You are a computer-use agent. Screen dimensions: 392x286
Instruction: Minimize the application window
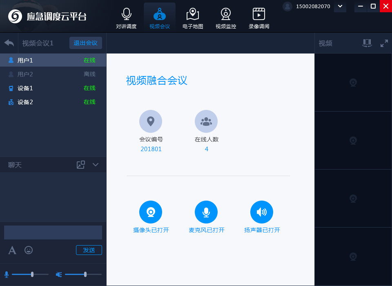[361, 6]
